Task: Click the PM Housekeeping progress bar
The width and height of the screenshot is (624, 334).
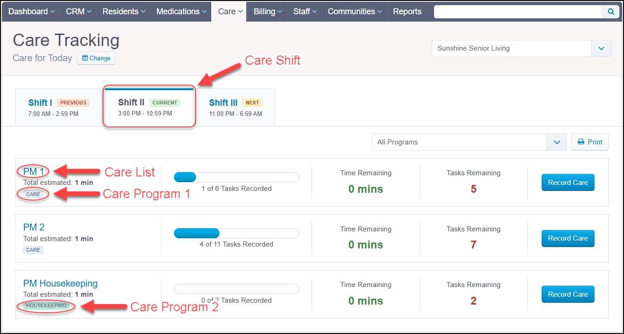Action: coord(236,289)
